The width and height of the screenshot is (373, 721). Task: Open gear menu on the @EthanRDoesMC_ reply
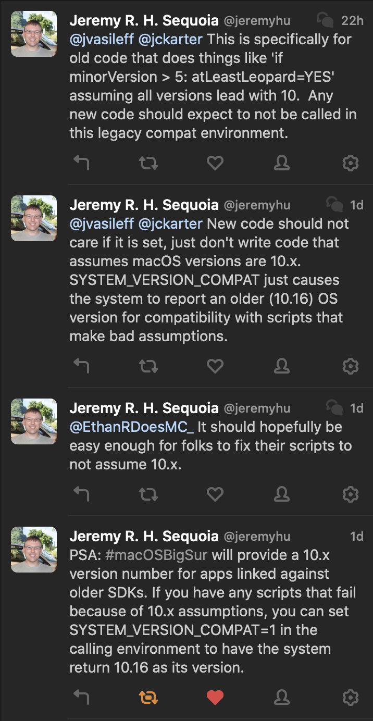point(350,494)
